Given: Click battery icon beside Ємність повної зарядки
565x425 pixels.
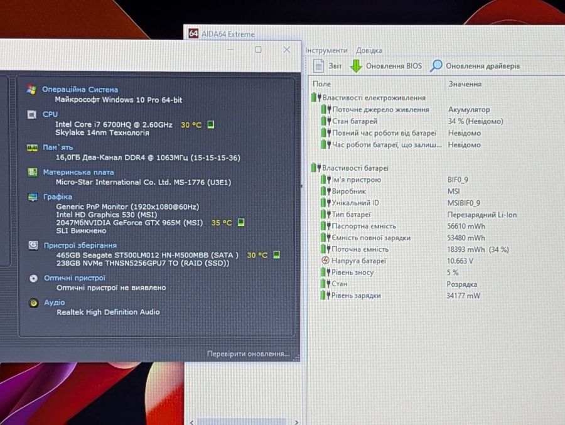Looking at the screenshot, I should point(325,237).
